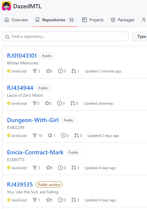Click the DazedMTL avatar image
This screenshot has width=147, height=209.
[6, 6]
